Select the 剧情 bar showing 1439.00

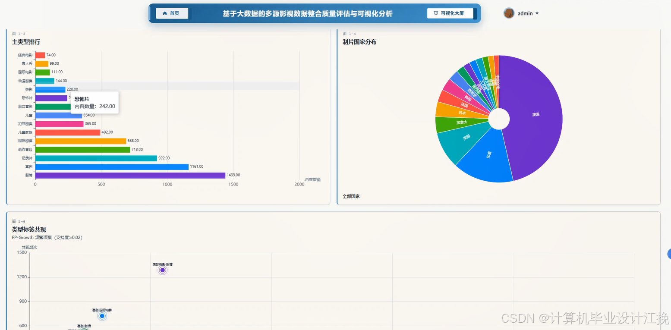click(x=130, y=175)
